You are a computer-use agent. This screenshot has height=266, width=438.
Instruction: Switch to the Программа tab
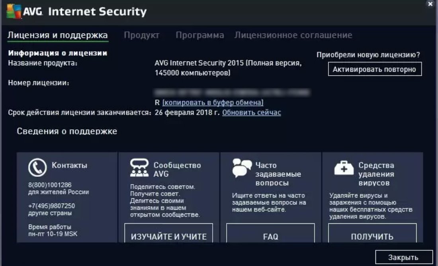click(x=200, y=35)
